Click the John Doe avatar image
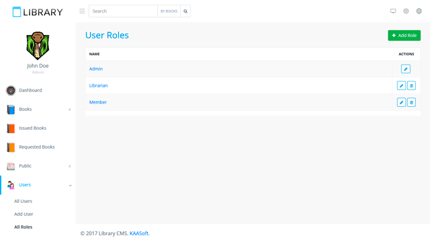Image resolution: width=430 pixels, height=242 pixels. 38,46
